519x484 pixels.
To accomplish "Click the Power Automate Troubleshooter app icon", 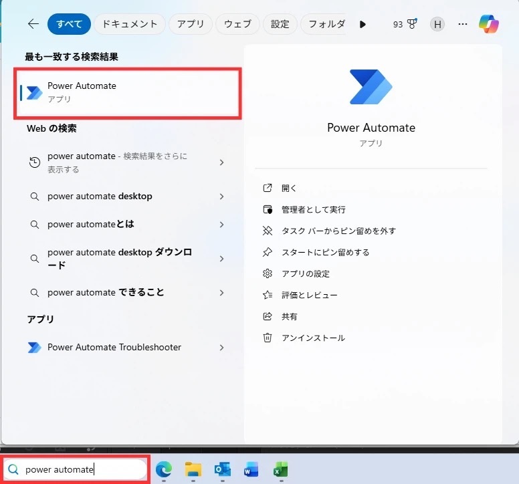I will [x=34, y=348].
